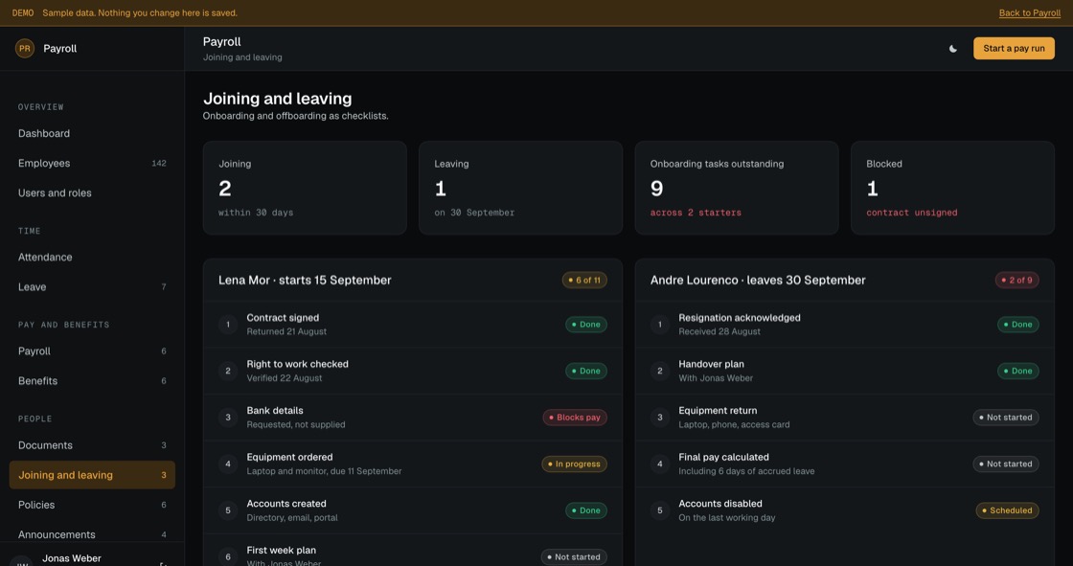This screenshot has height=566, width=1073.
Task: Click the Andre Lourenco · leaves 30 September heading
Action: (758, 280)
